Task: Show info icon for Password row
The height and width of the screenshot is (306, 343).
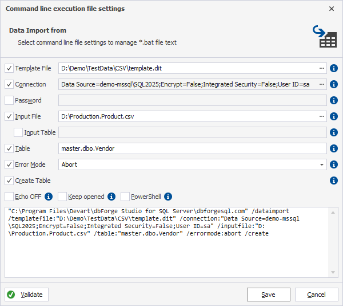Action: coord(334,100)
